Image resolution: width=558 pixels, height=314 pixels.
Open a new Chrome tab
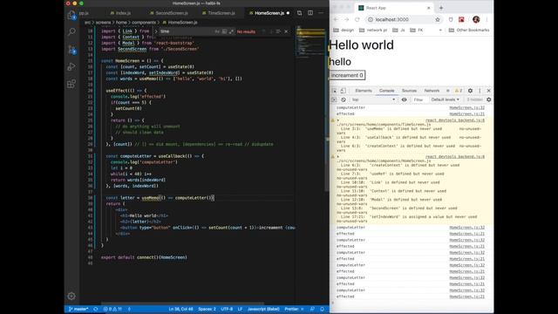coord(441,8)
